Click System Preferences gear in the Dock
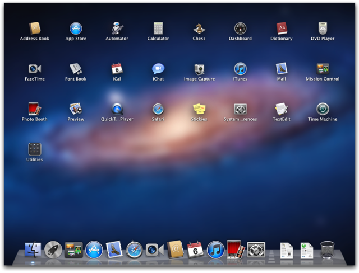 [256, 250]
